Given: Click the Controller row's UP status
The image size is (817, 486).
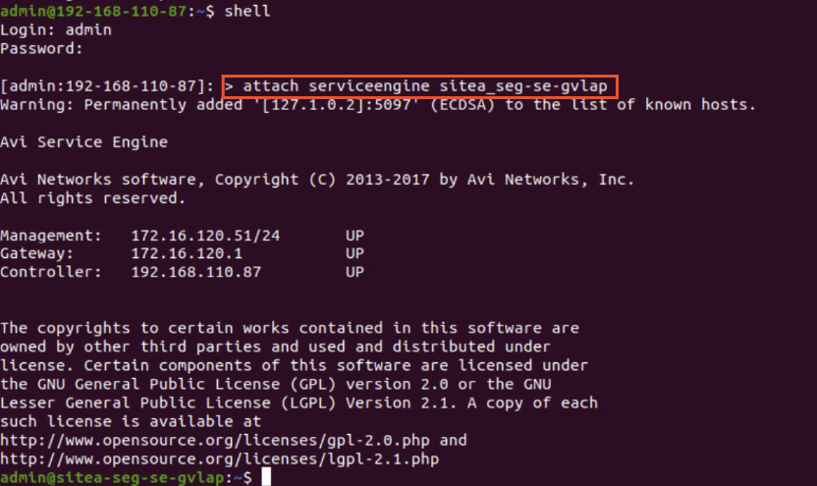Looking at the screenshot, I should coord(354,272).
